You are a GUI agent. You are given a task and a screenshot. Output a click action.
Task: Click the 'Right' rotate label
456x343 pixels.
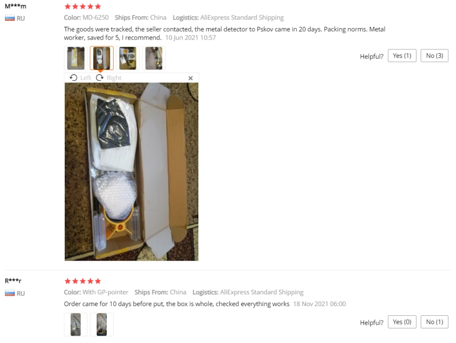point(114,78)
